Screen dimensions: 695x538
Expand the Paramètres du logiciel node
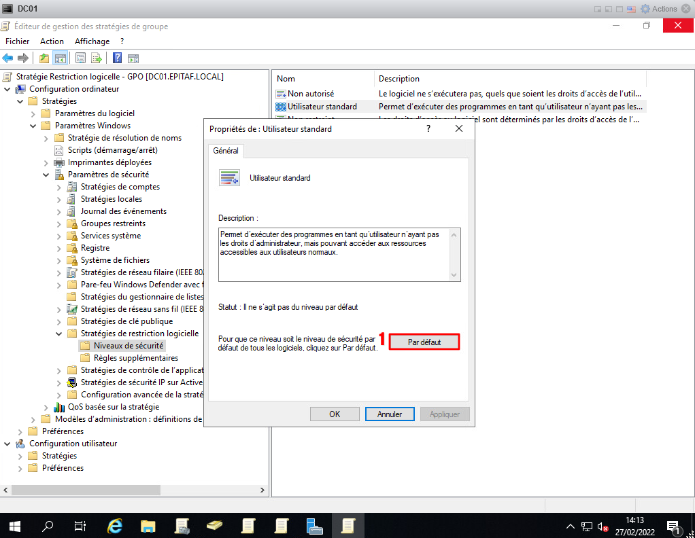tap(33, 113)
